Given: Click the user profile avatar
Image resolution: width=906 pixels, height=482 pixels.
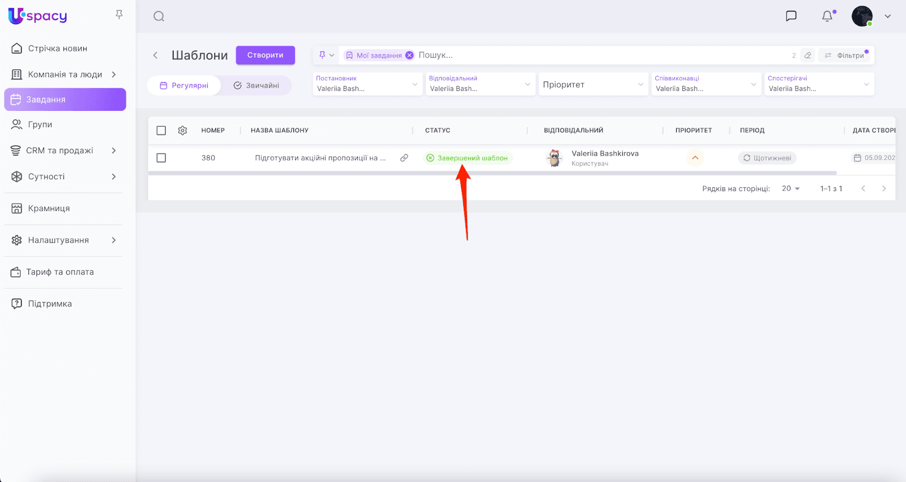Looking at the screenshot, I should pyautogui.click(x=862, y=16).
